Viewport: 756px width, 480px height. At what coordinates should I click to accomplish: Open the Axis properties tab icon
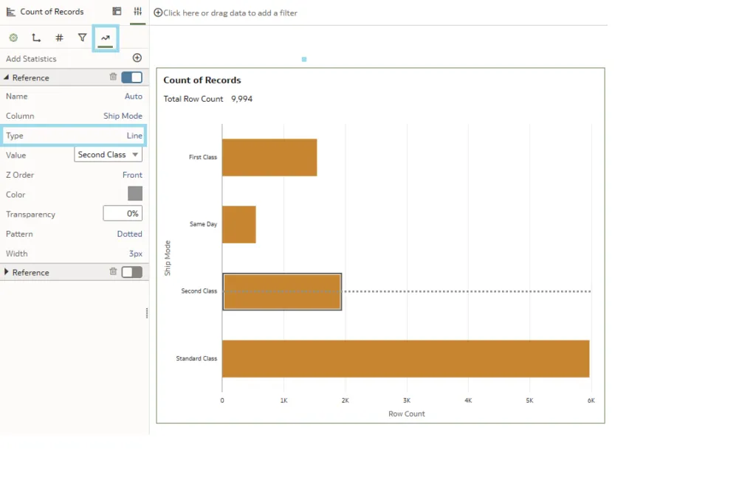tap(36, 38)
